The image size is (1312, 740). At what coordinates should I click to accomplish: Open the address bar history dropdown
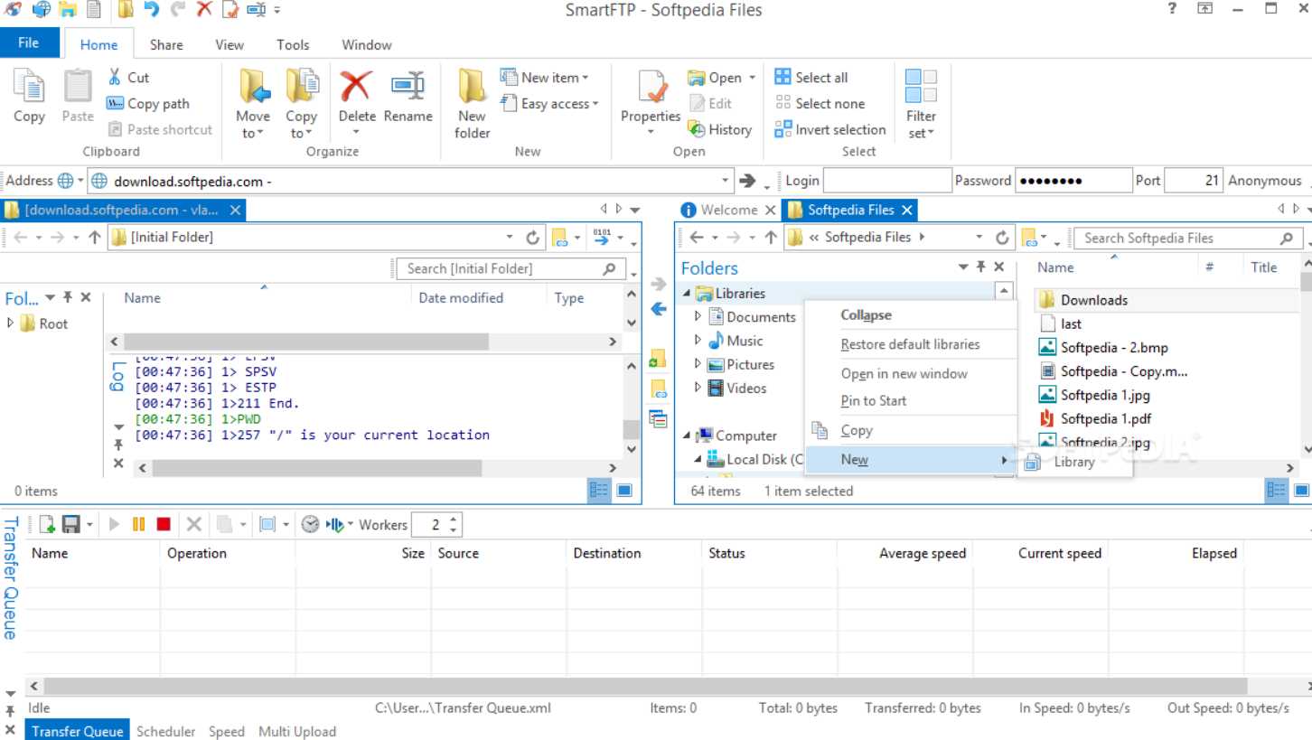(x=726, y=181)
